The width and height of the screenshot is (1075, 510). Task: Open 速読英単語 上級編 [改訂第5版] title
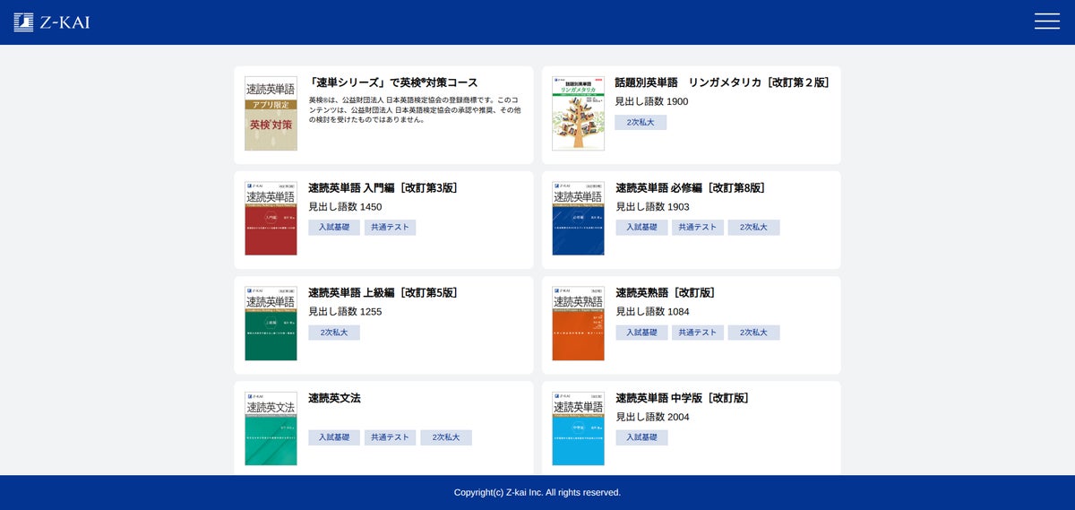[x=383, y=293]
